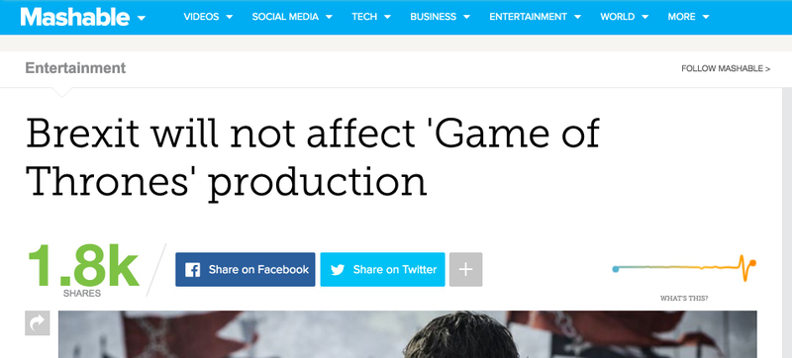Screen dimensions: 792x358
Task: Open the Entertainment menu in navbar
Action: click(x=528, y=17)
